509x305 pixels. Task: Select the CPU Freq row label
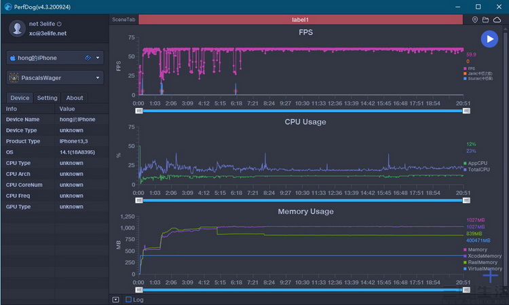[18, 196]
